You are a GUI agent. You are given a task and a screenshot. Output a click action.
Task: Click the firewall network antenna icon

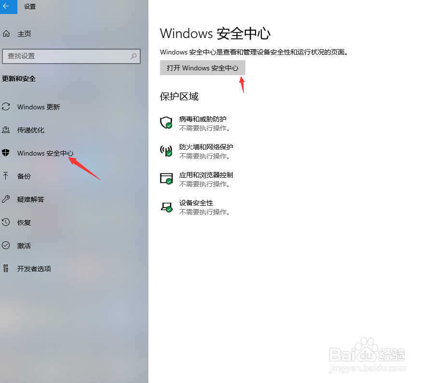(x=166, y=151)
